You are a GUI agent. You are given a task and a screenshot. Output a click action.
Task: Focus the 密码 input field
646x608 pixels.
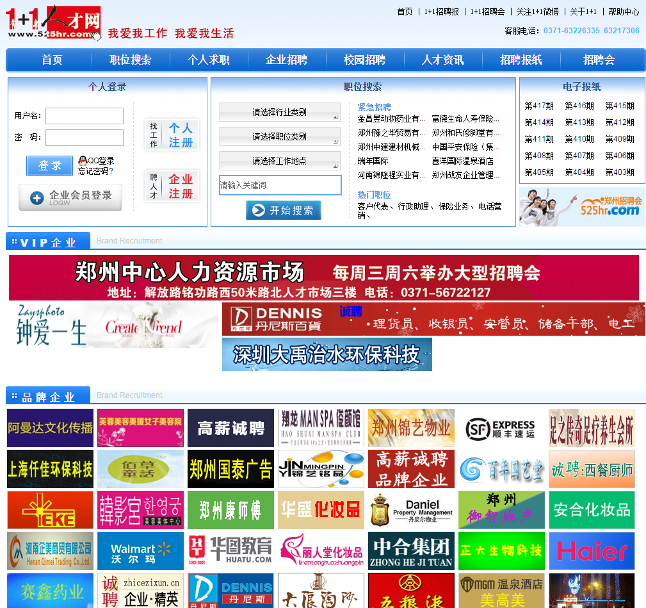tap(85, 138)
